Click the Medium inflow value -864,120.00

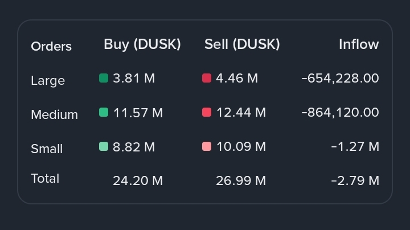[340, 112]
